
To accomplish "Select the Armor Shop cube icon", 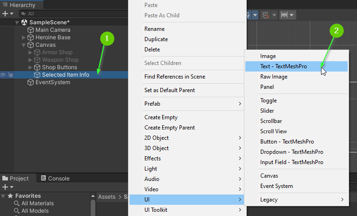I will point(37,52).
